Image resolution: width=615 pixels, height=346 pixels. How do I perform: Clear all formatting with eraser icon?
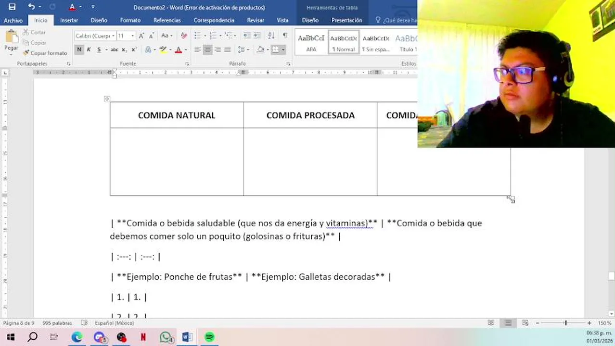[x=184, y=36]
